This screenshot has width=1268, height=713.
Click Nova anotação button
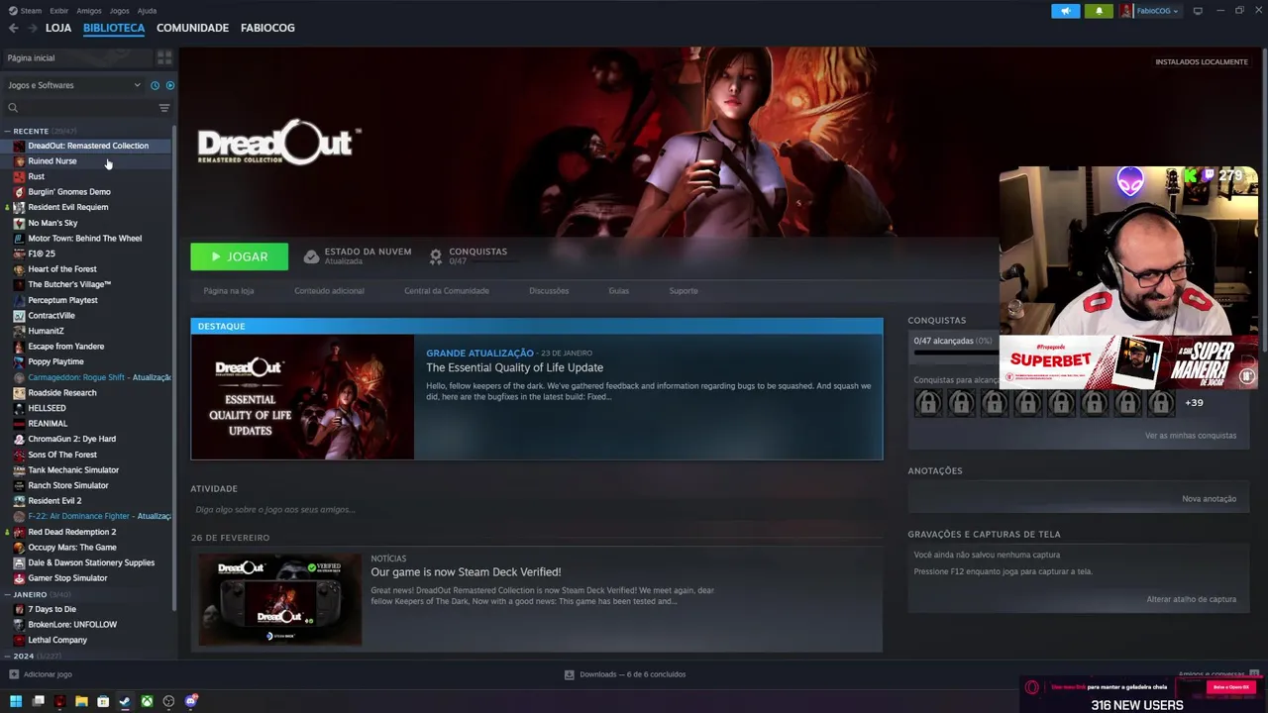[1209, 499]
